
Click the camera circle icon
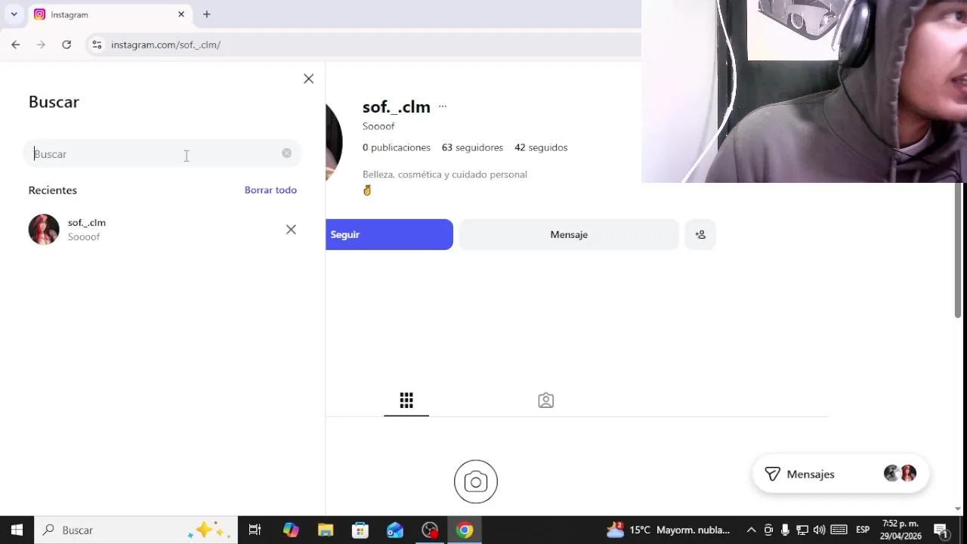click(476, 481)
